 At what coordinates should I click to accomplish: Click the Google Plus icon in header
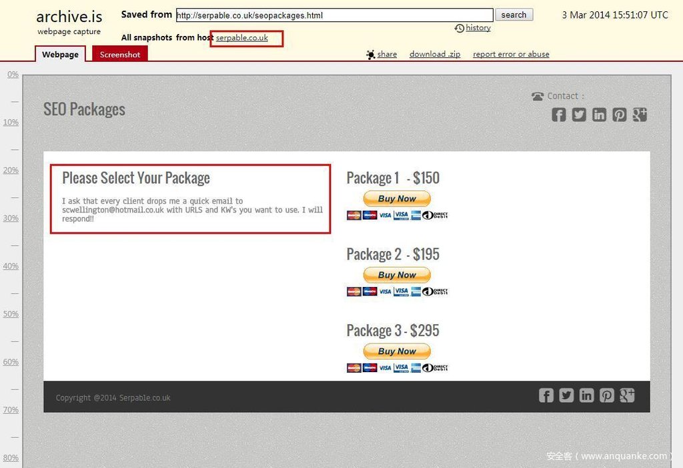(640, 115)
